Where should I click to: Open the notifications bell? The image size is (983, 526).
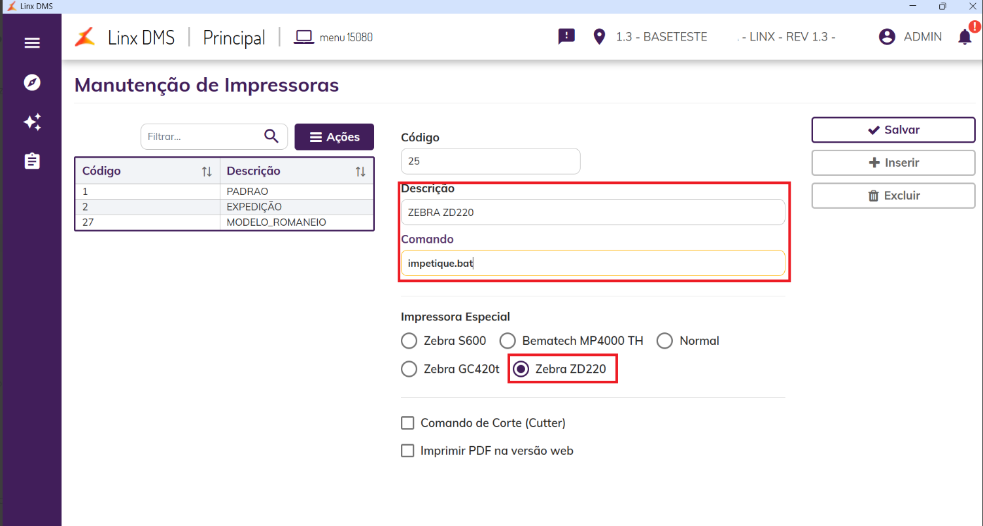pos(965,37)
